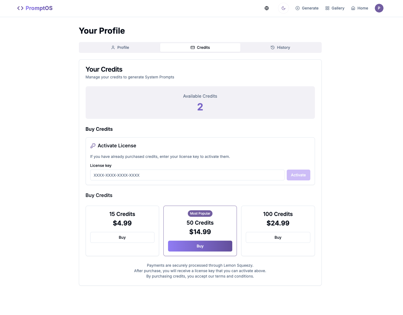Switch to the Profile tab
The image size is (403, 315).
coord(120,47)
